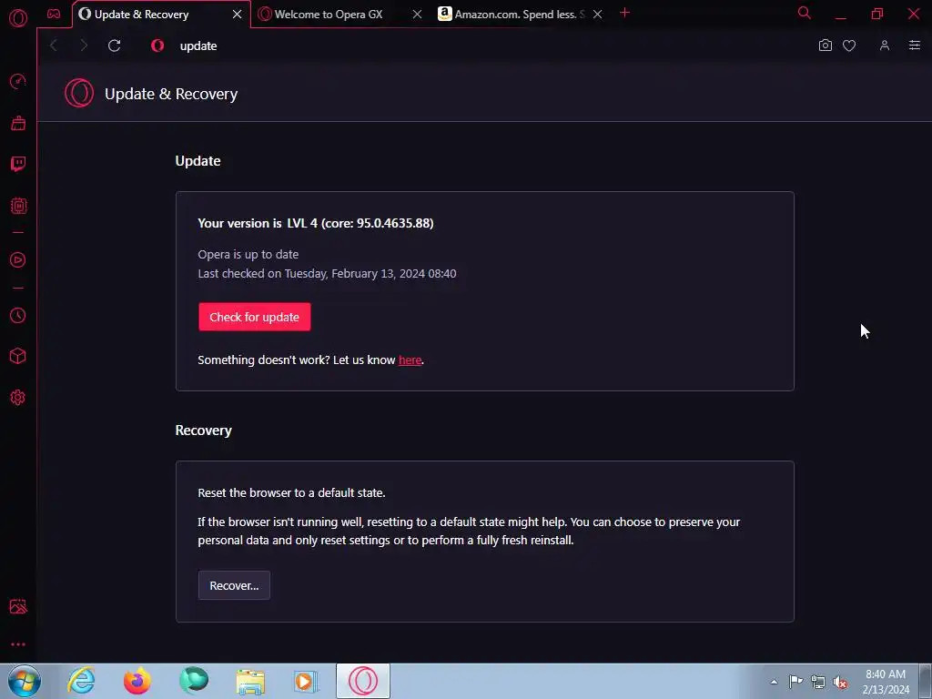
Task: Open Extensions cube icon in sidebar
Action: coord(18,356)
